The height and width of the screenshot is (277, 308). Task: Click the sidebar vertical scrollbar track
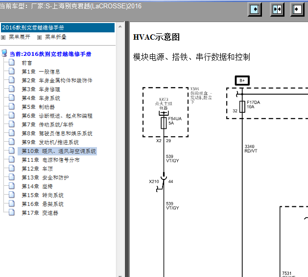[x=120, y=151]
